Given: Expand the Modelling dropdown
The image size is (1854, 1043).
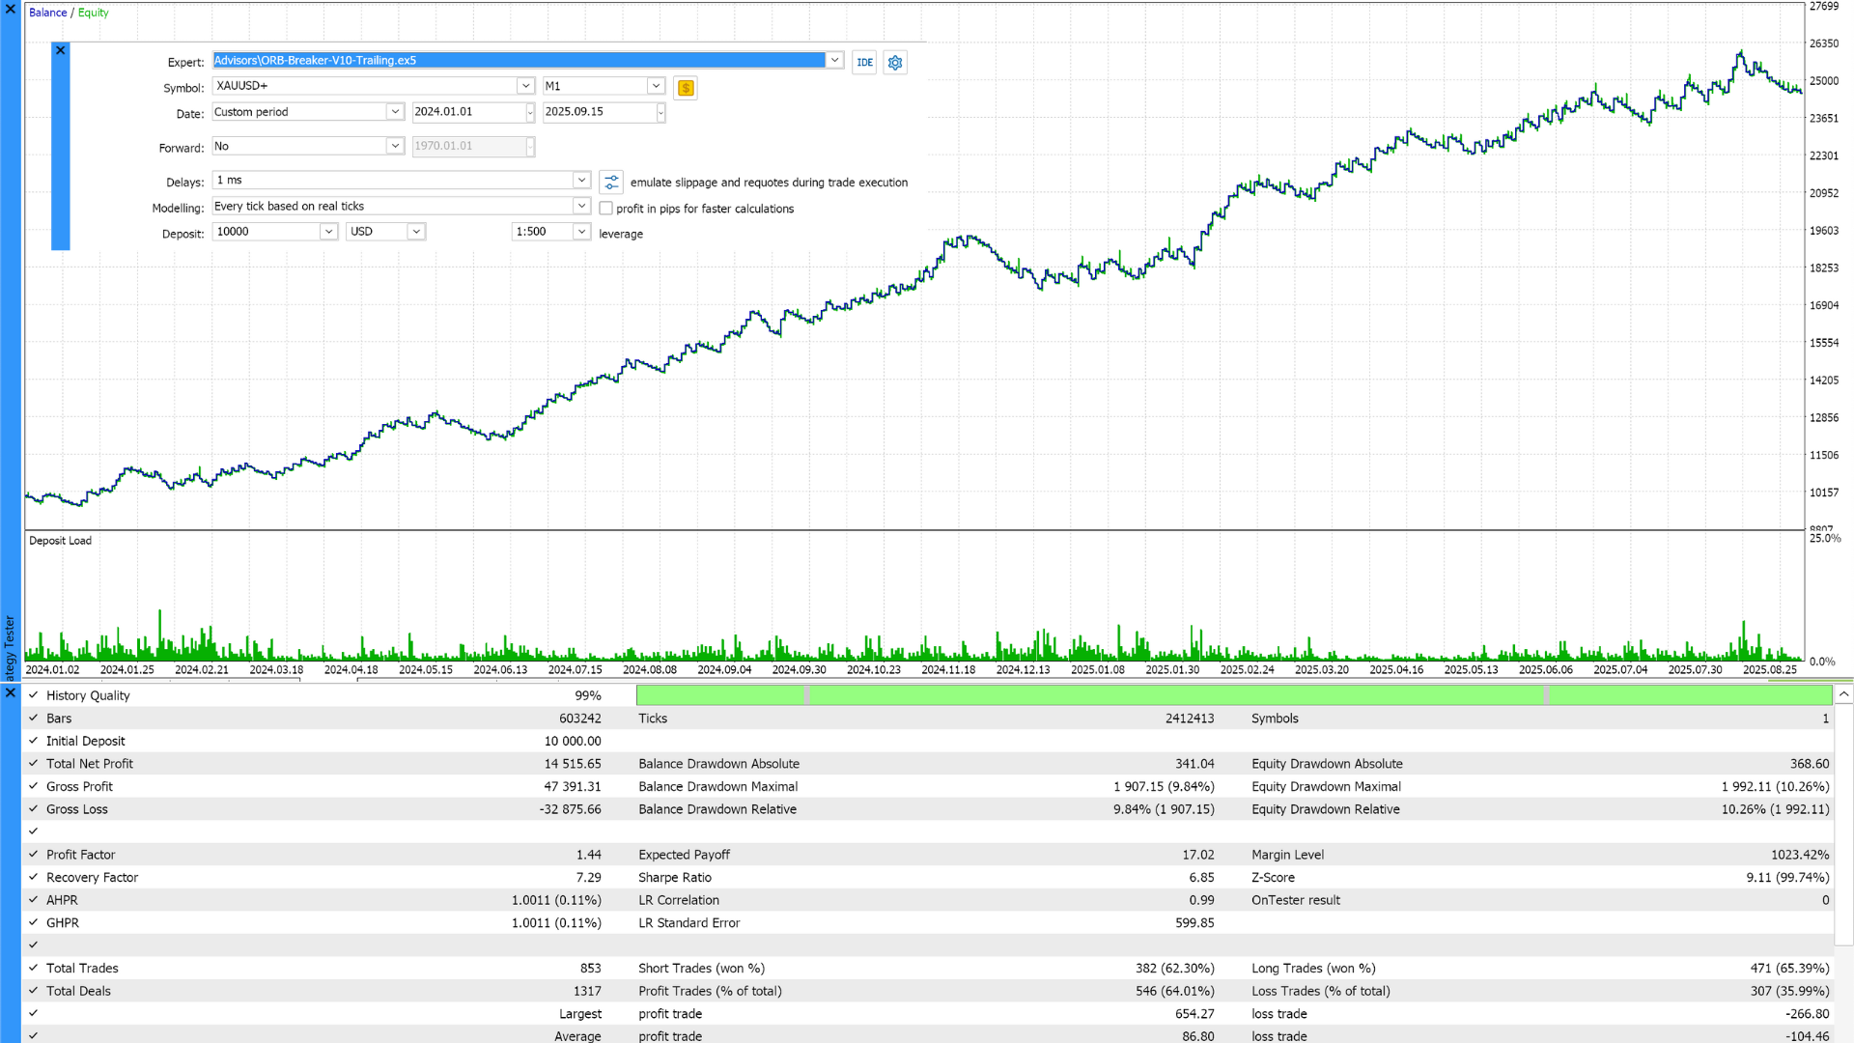Looking at the screenshot, I should 581,206.
